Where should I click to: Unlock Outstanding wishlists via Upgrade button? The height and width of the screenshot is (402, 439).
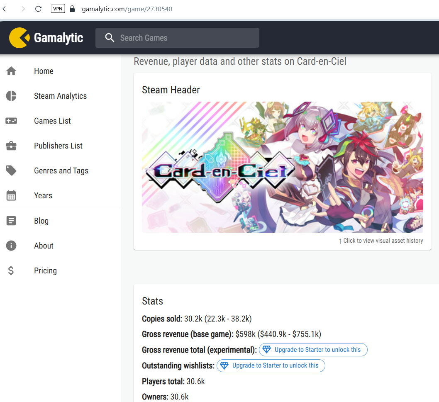271,365
